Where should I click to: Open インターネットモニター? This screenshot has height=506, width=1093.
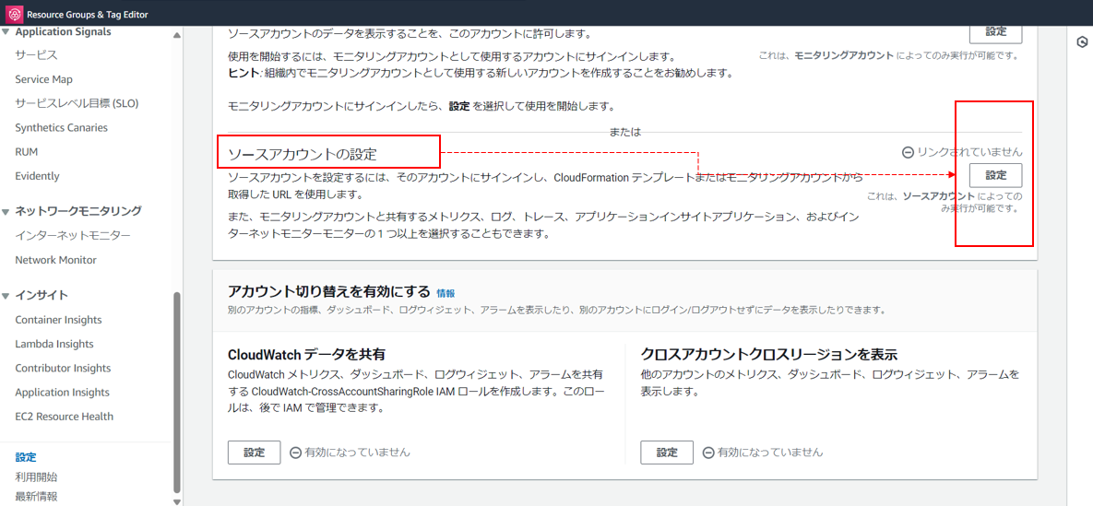[x=73, y=236]
